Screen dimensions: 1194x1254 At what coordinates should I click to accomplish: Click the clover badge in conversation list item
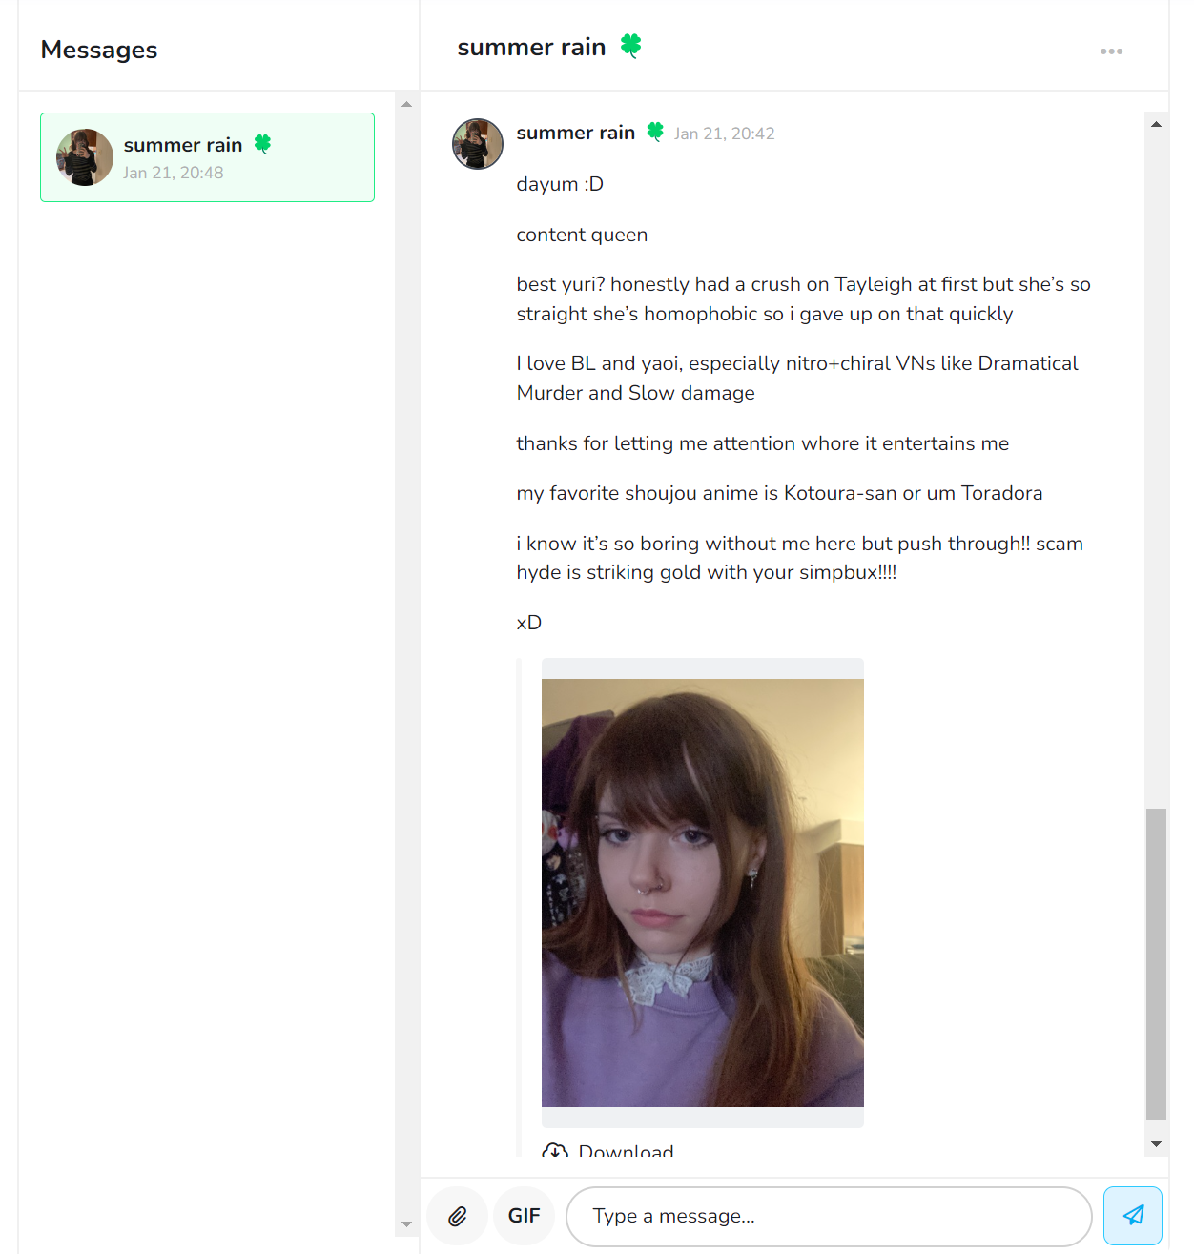coord(263,144)
